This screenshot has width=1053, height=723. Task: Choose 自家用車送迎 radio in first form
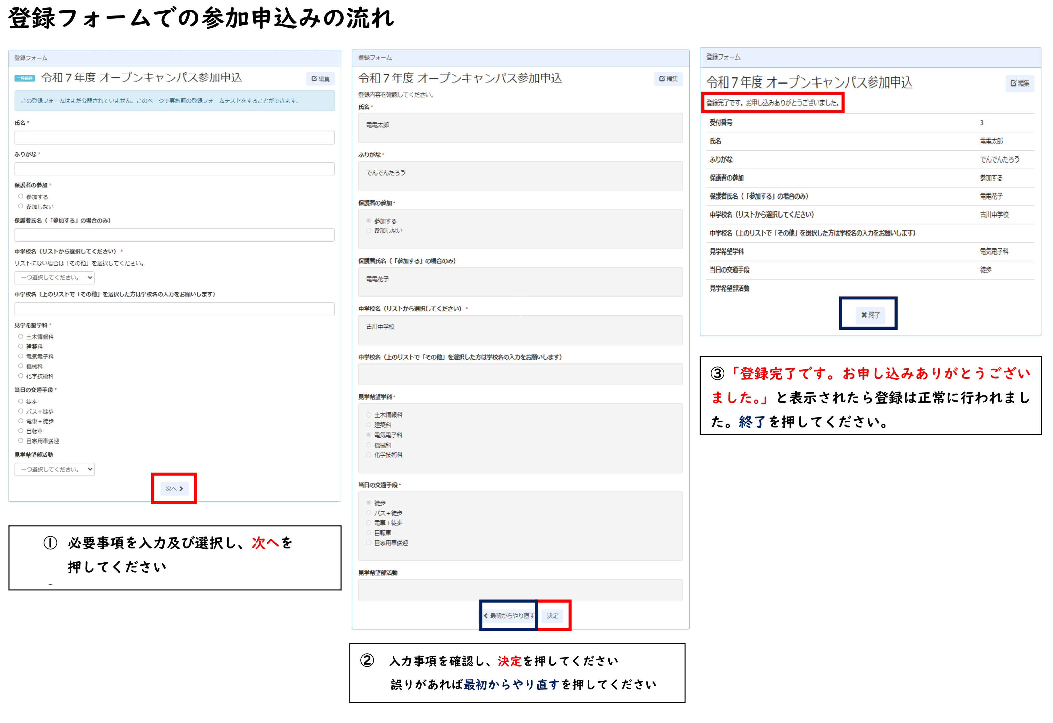(21, 441)
